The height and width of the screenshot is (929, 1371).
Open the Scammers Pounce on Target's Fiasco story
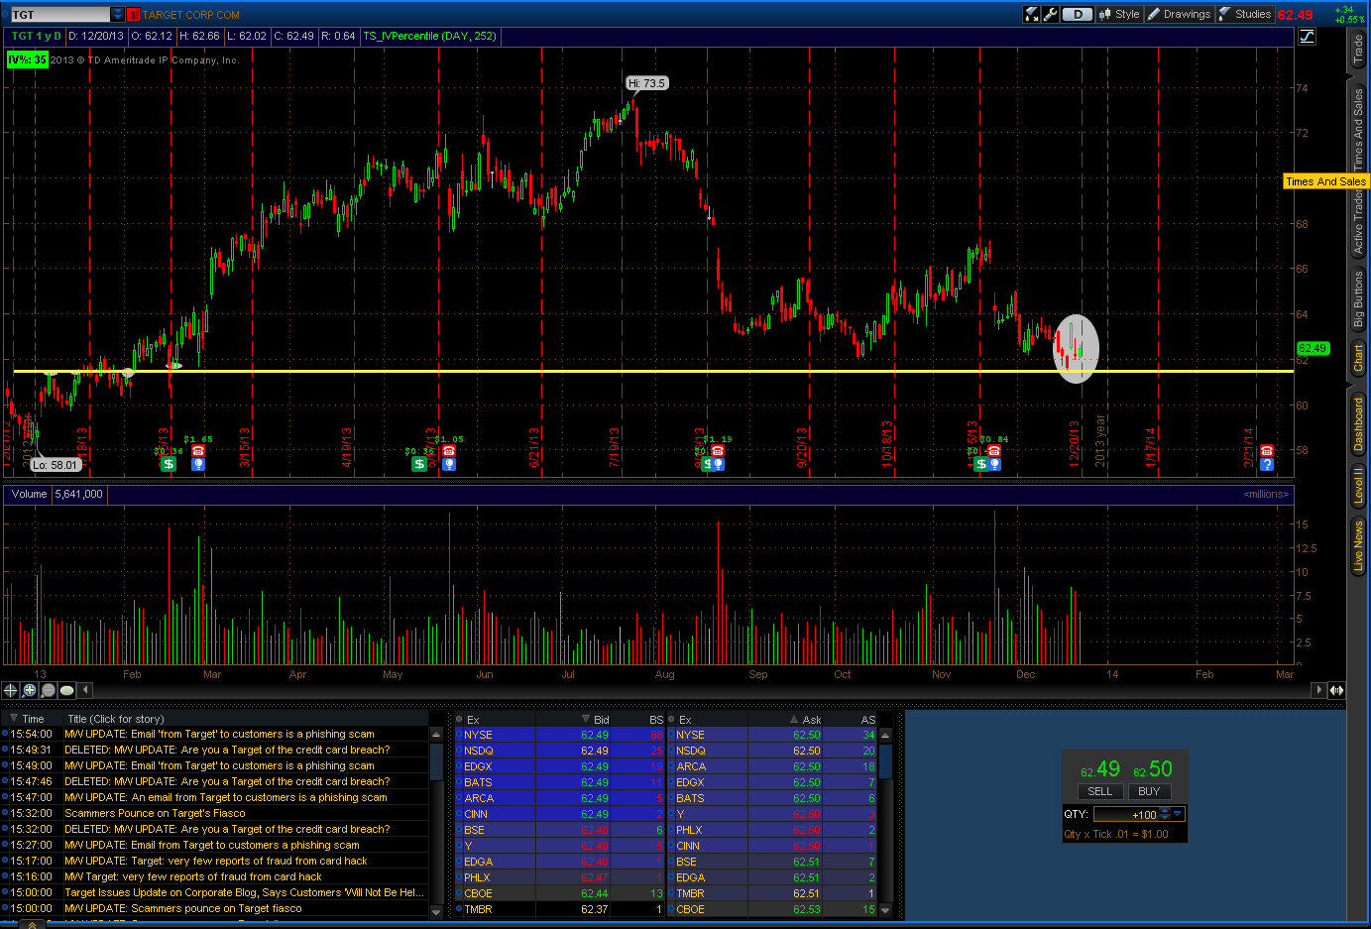click(155, 813)
